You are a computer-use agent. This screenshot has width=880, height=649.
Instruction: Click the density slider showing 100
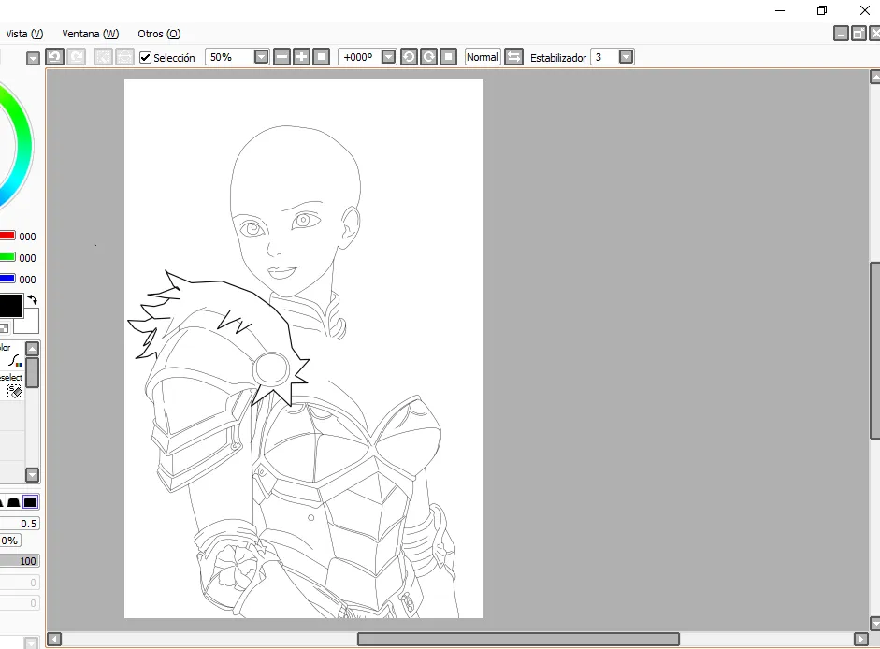[x=19, y=561]
